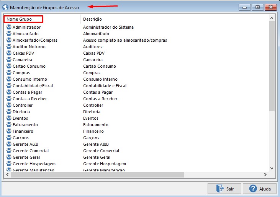Screen dimensions: 280x197
Task: Click the icon next to Cartao Consumo
Action: [9, 66]
